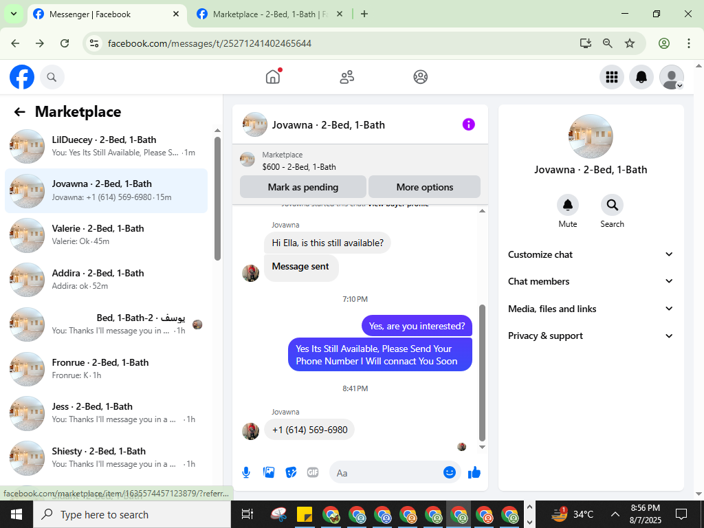Search in conversation using magnifier icon
The width and height of the screenshot is (704, 528).
tap(612, 205)
